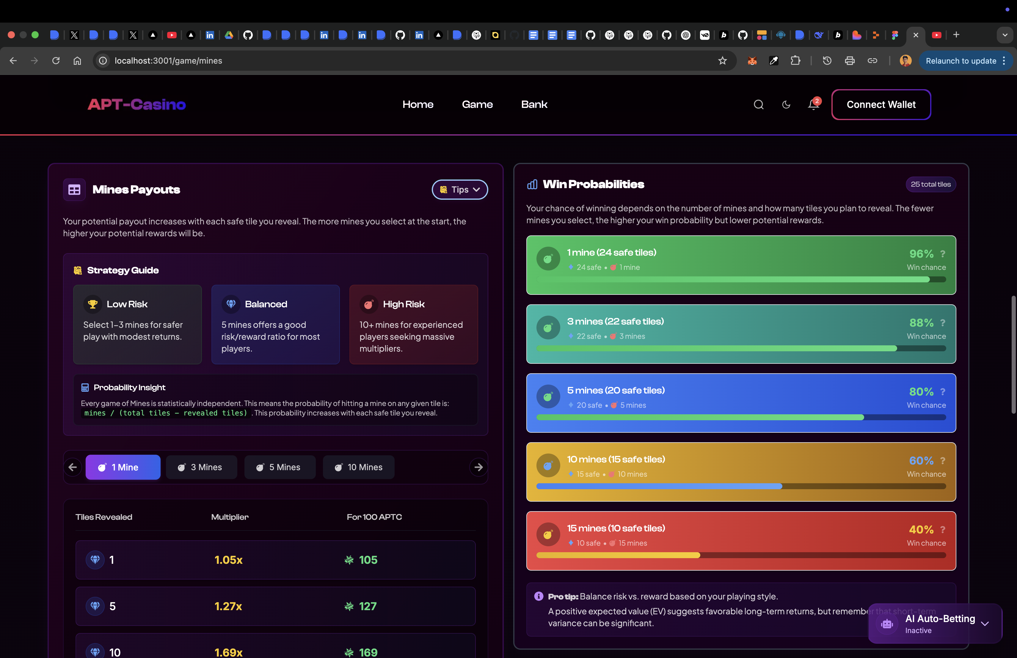Select the 3 Mines option

pos(201,467)
